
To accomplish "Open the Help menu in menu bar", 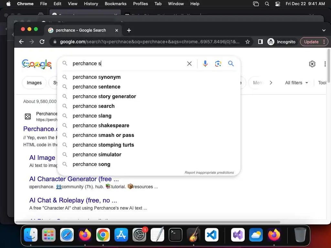I will (x=195, y=4).
